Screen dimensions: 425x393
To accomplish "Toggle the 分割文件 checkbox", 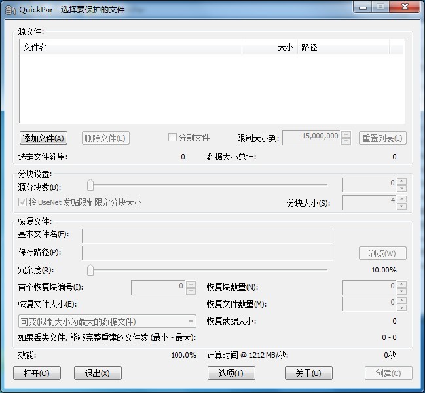I will click(173, 138).
